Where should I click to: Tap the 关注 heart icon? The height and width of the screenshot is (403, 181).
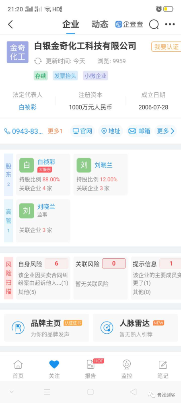[x=54, y=364]
